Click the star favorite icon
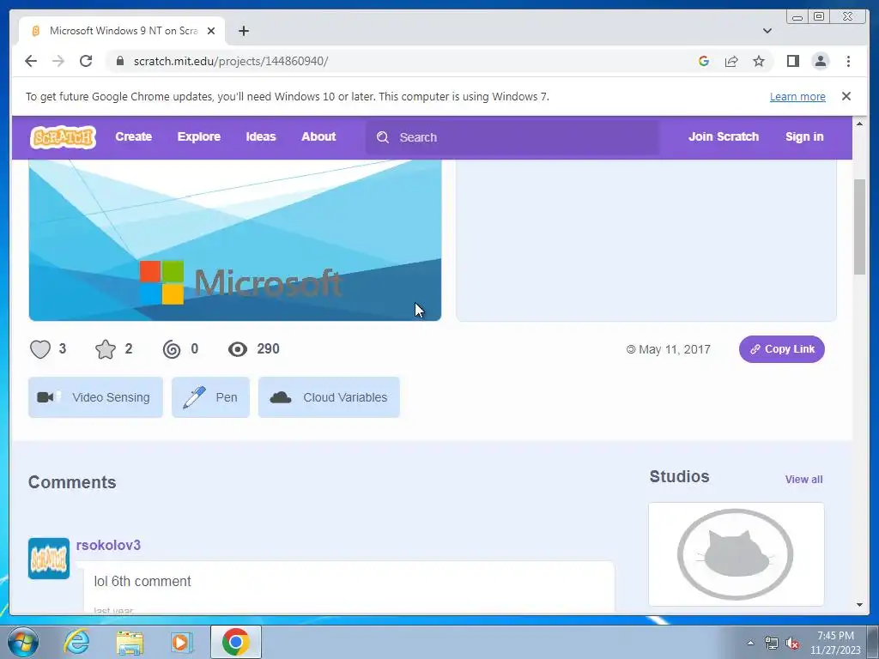Viewport: 879px width, 659px height. pos(106,349)
